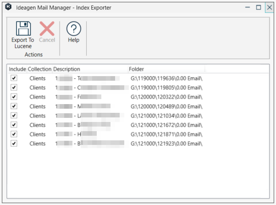
Task: Toggle Include checkbox for folder 120322 row
Action: coord(14,97)
